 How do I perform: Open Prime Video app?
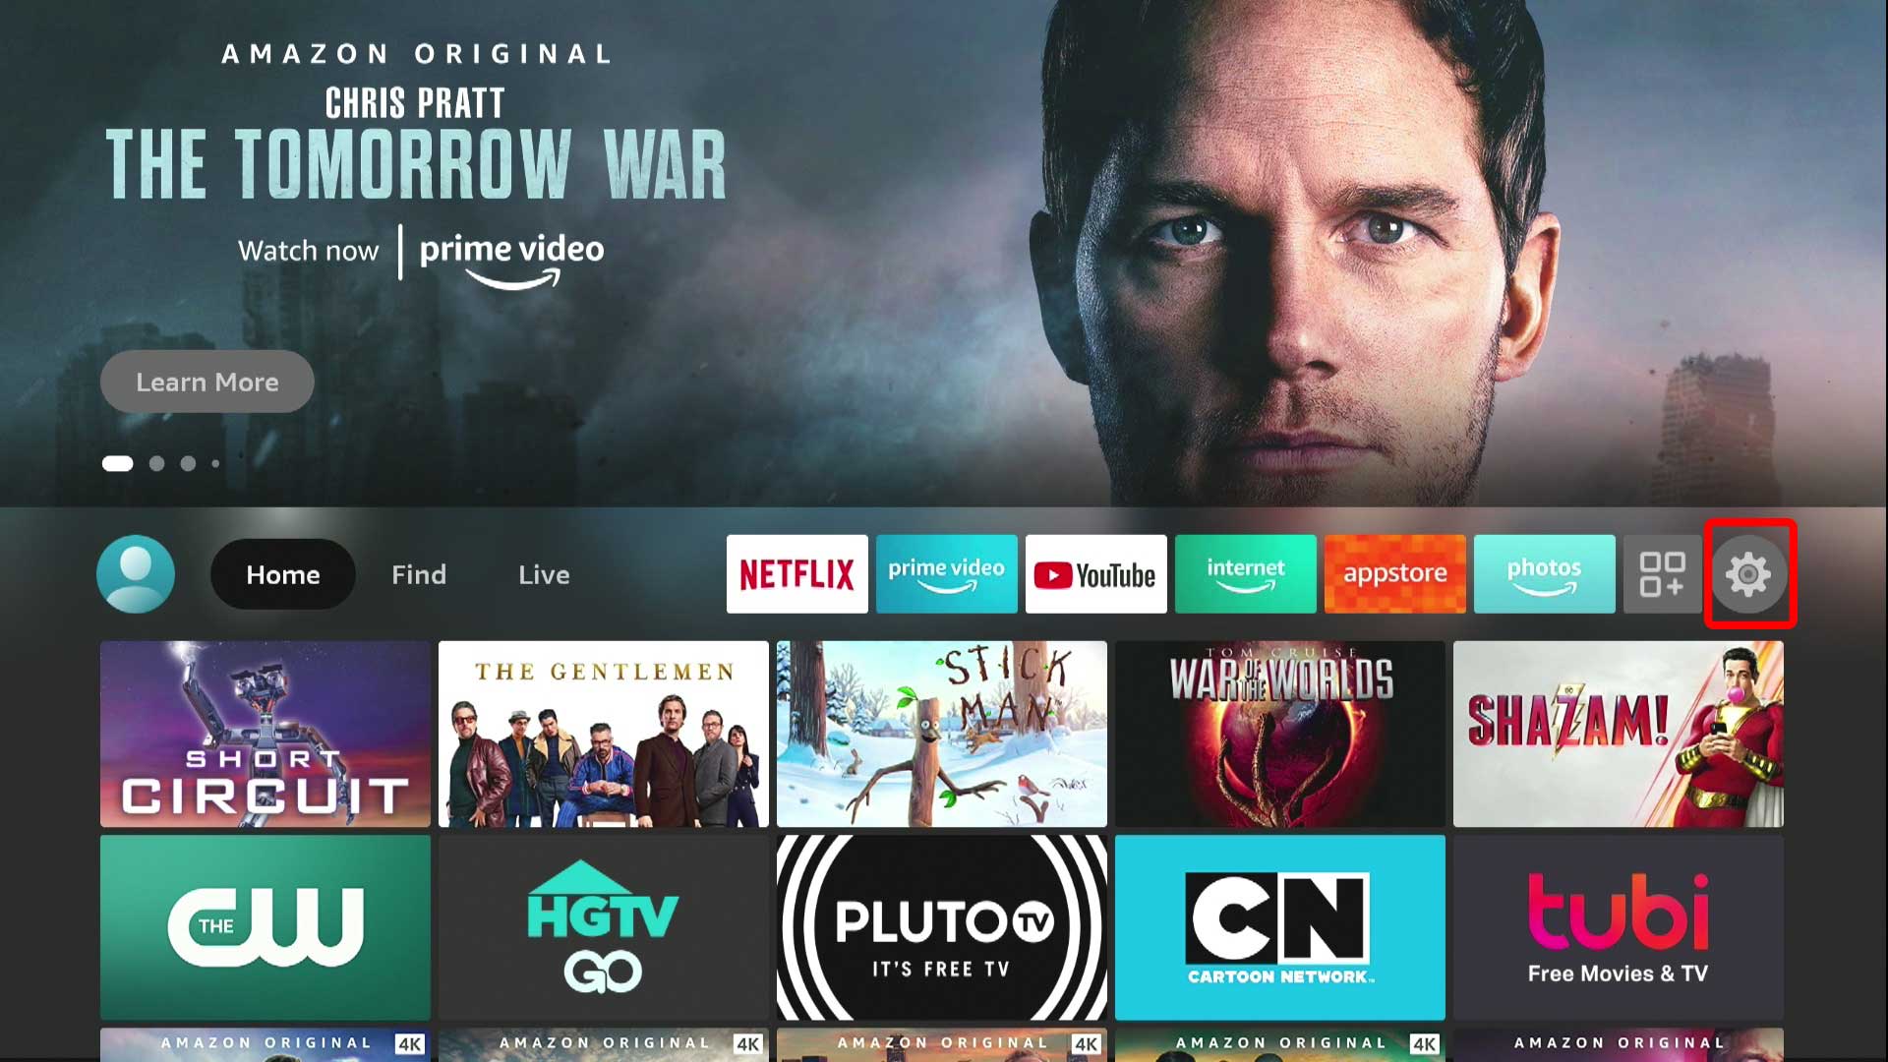tap(947, 573)
